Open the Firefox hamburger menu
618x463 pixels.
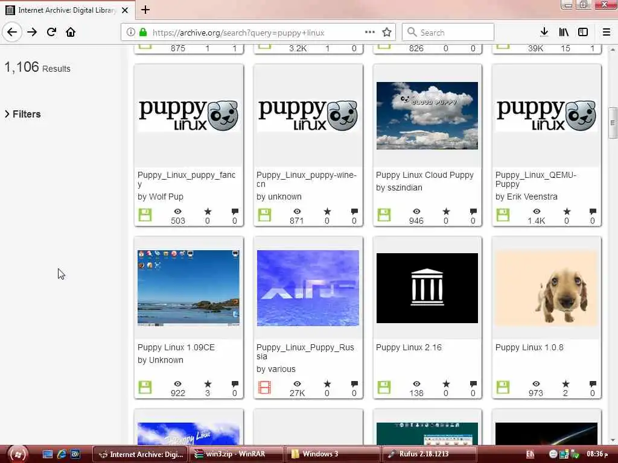(607, 33)
